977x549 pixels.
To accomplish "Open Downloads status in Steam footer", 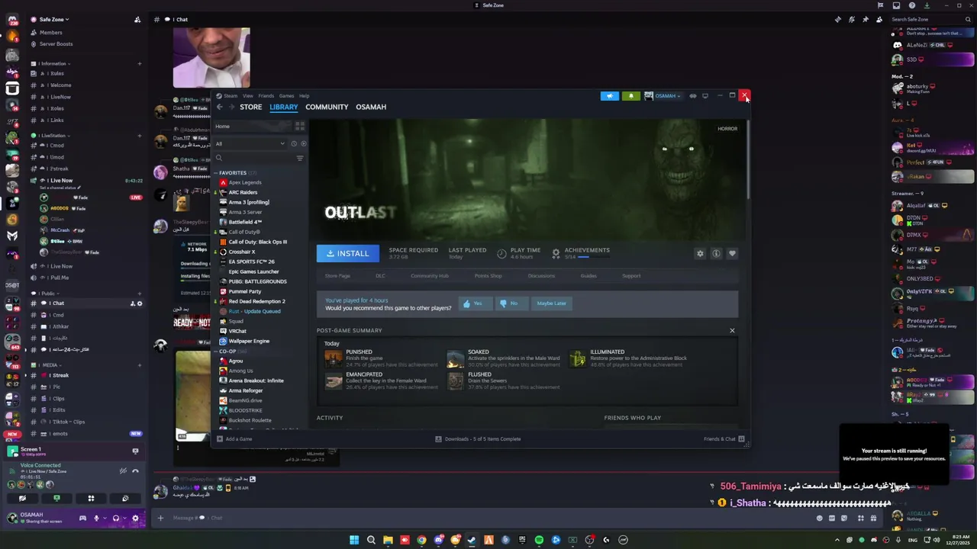I will [x=479, y=438].
